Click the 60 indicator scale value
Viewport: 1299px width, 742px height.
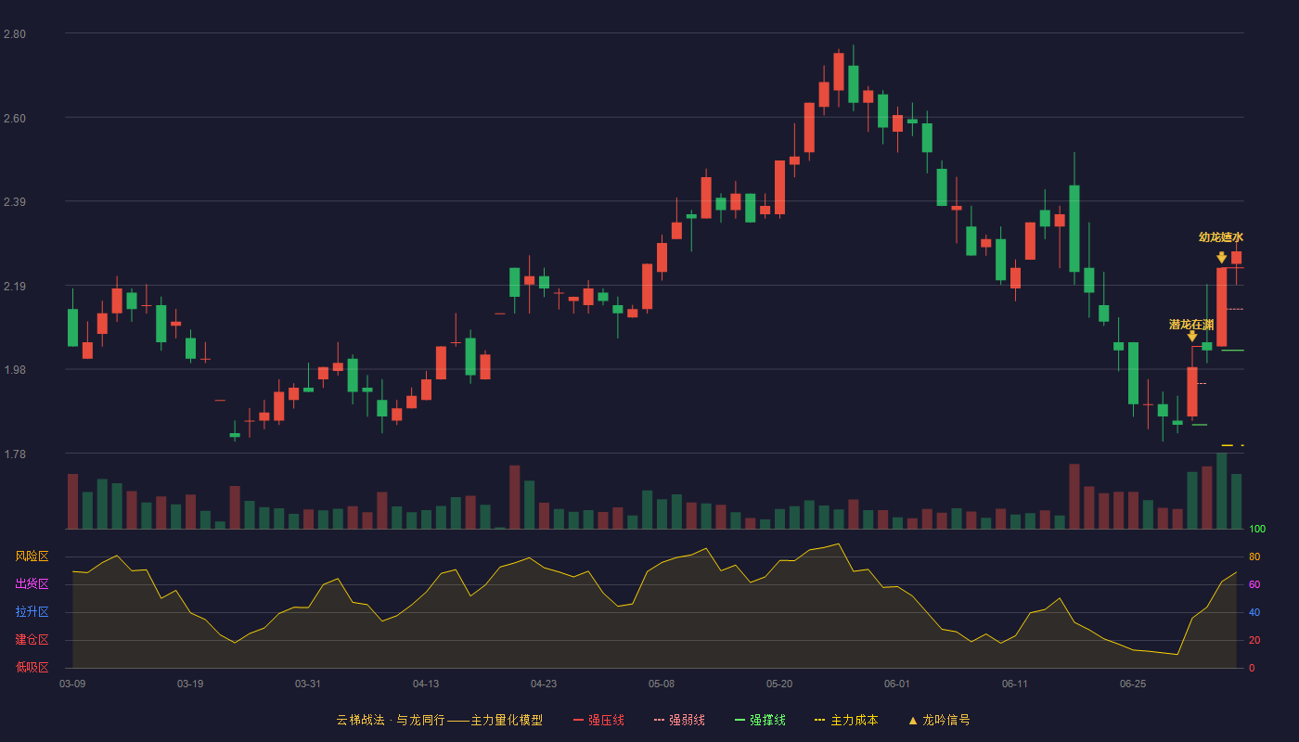coord(1254,584)
